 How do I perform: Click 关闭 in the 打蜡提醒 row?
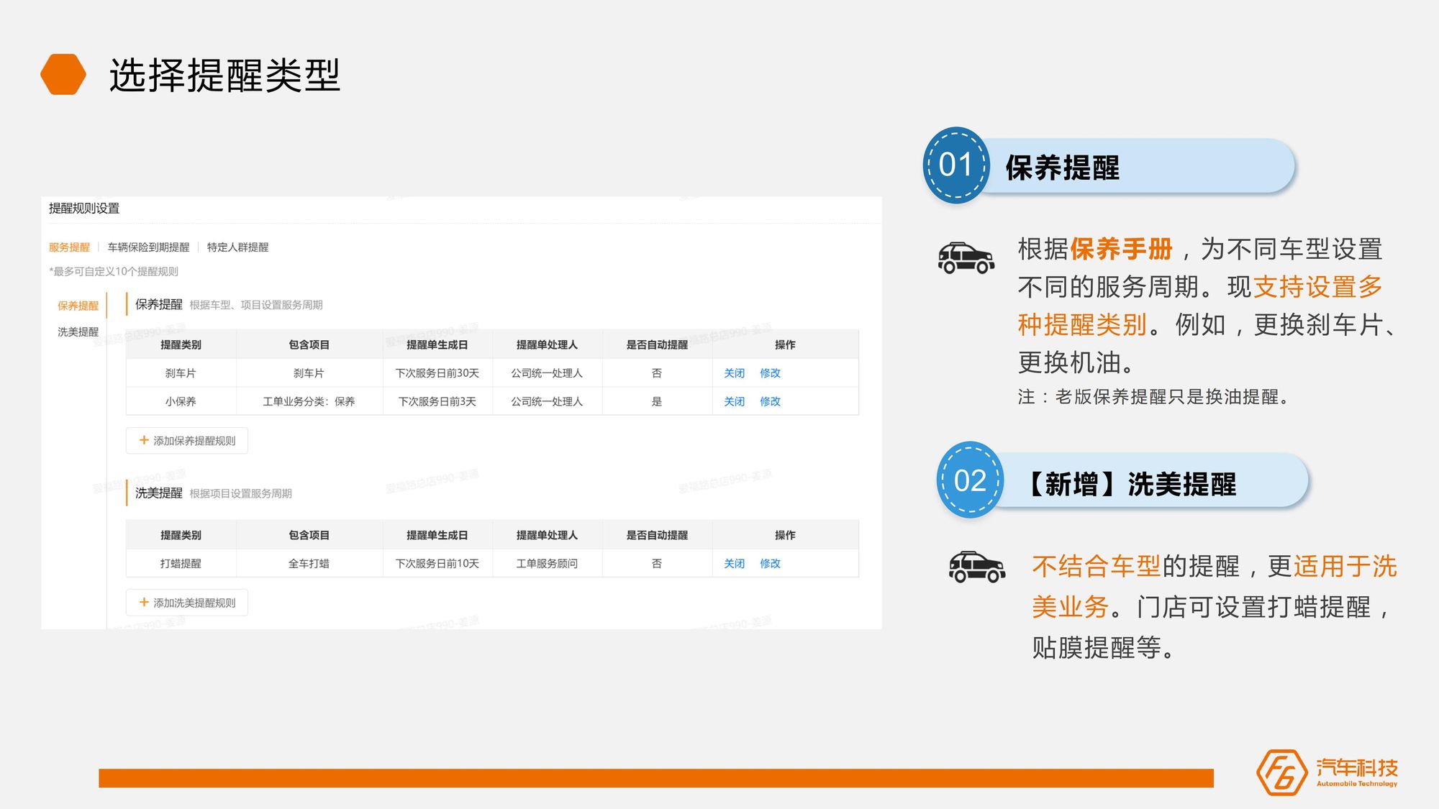click(x=734, y=564)
